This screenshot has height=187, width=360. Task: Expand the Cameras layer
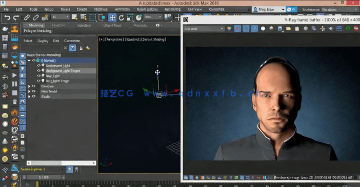pyautogui.click(x=29, y=86)
